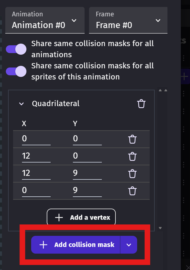190x270 pixels.
Task: Toggle share masks for all sprites of this animation
Action: click(16, 71)
